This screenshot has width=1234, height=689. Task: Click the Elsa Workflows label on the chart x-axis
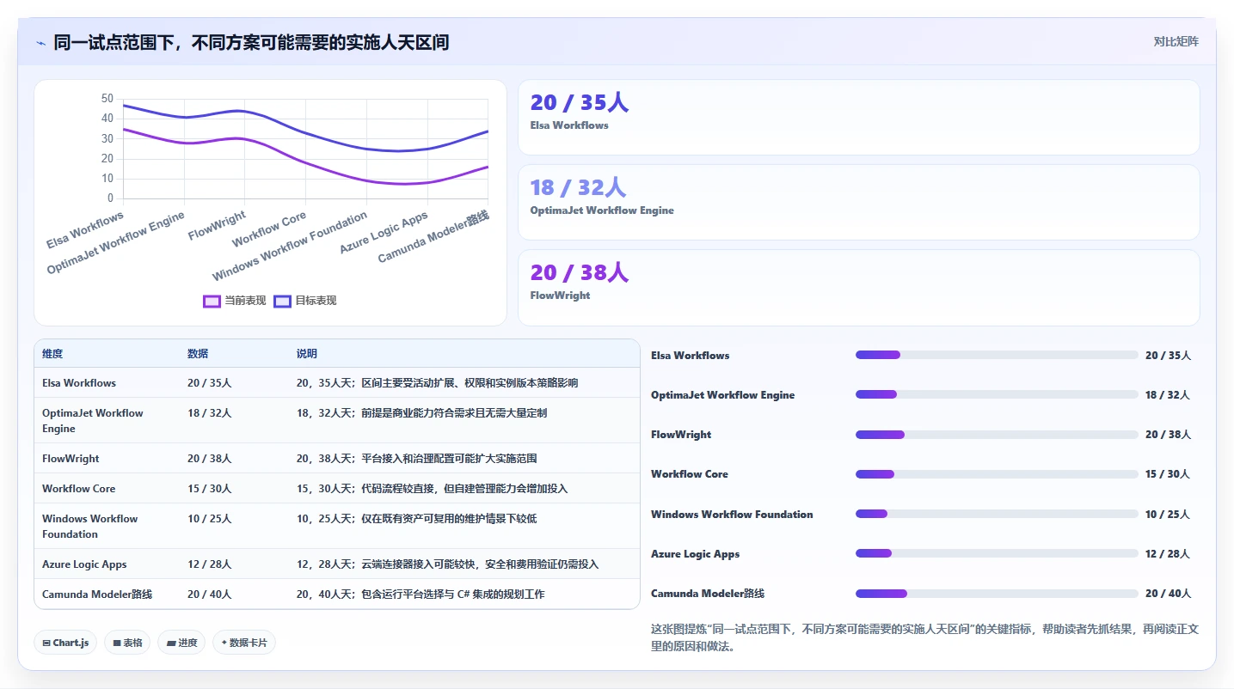tap(85, 229)
